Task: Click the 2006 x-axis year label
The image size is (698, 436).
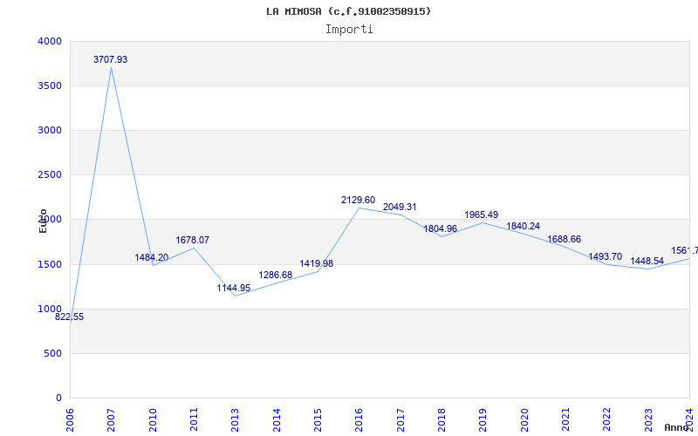Action: (70, 420)
